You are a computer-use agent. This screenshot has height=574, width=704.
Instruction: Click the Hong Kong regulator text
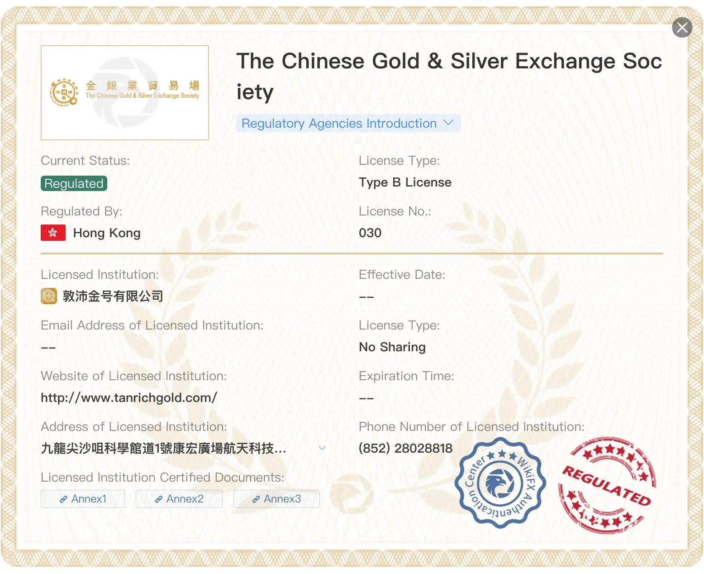tap(107, 233)
